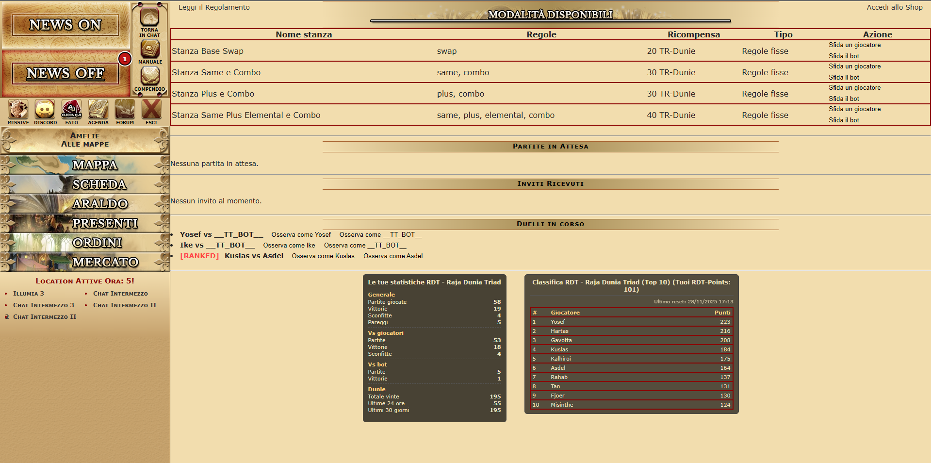Open the Fato dice icon
Screen dimensions: 931x463
71,110
